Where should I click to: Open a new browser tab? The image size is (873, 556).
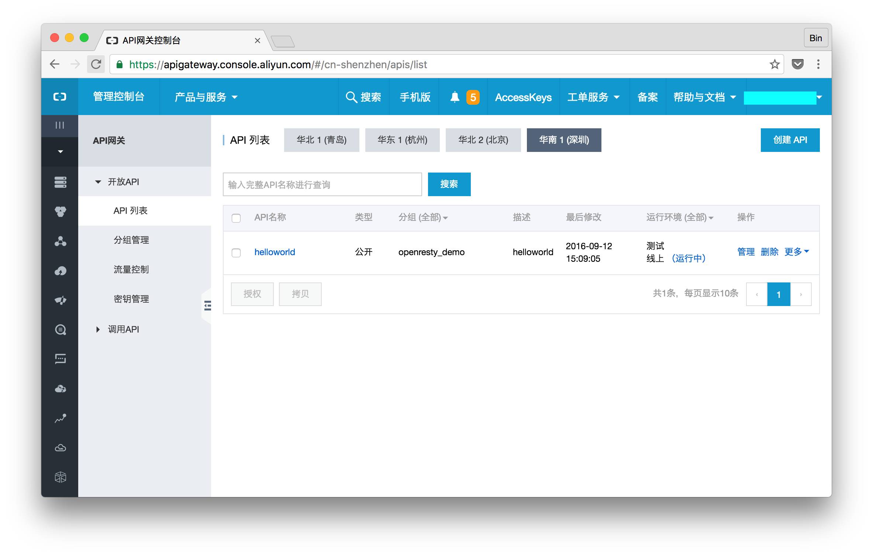point(283,41)
